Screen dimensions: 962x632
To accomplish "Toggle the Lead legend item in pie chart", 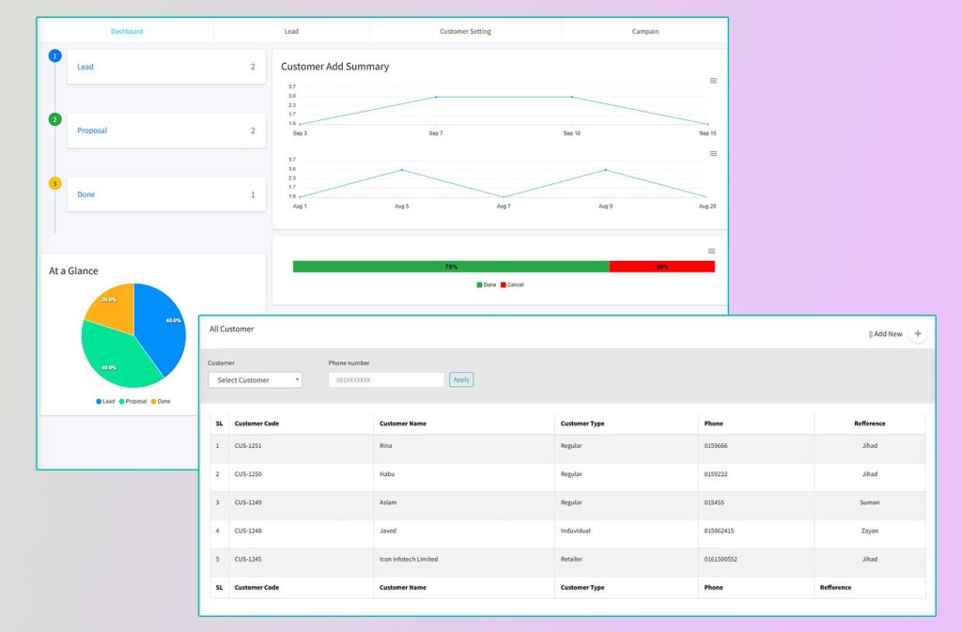I will click(104, 401).
